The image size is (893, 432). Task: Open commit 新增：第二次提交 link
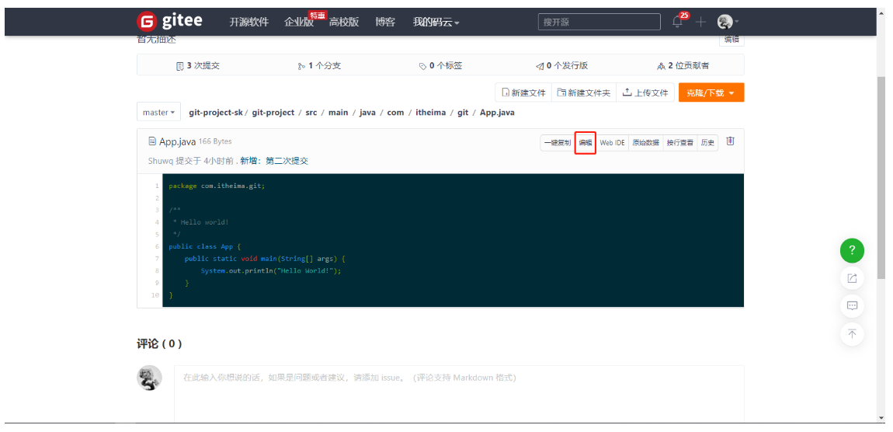pyautogui.click(x=274, y=161)
